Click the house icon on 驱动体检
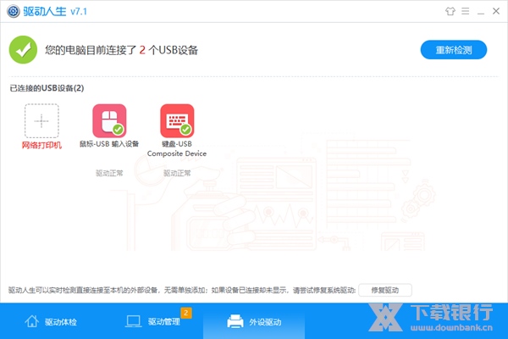Screen dimensions: 508x339 click(32, 321)
